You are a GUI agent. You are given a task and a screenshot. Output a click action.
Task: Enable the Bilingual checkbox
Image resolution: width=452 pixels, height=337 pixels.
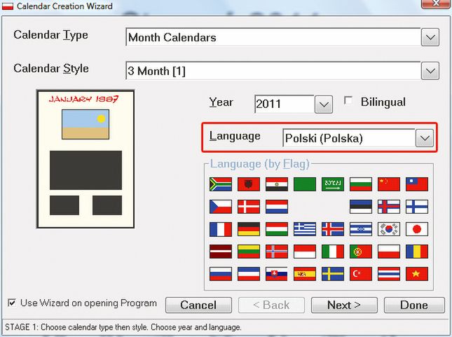pyautogui.click(x=348, y=101)
